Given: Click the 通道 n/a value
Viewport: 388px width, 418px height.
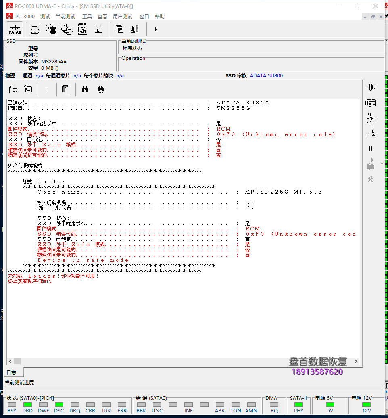Looking at the screenshot, I should click(39, 76).
